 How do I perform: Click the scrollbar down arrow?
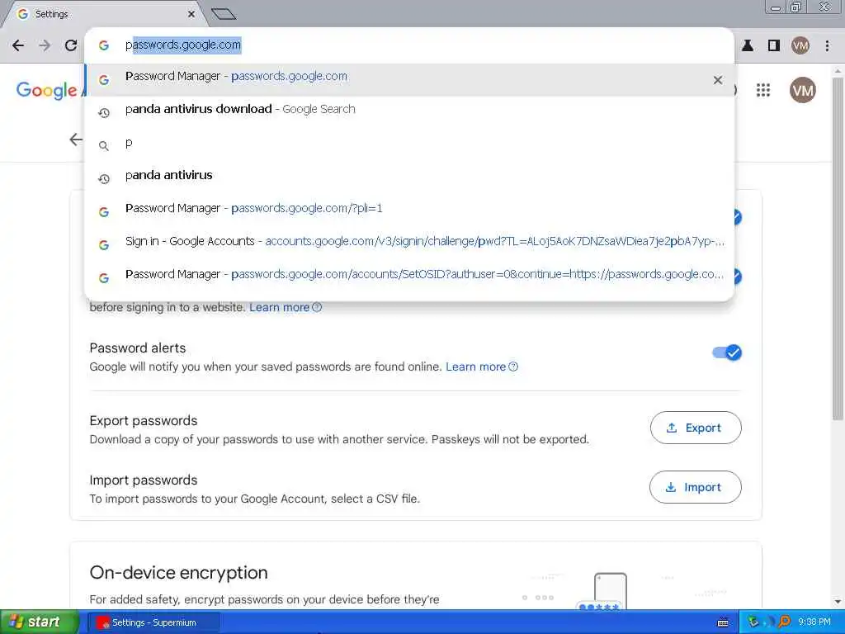click(x=838, y=602)
